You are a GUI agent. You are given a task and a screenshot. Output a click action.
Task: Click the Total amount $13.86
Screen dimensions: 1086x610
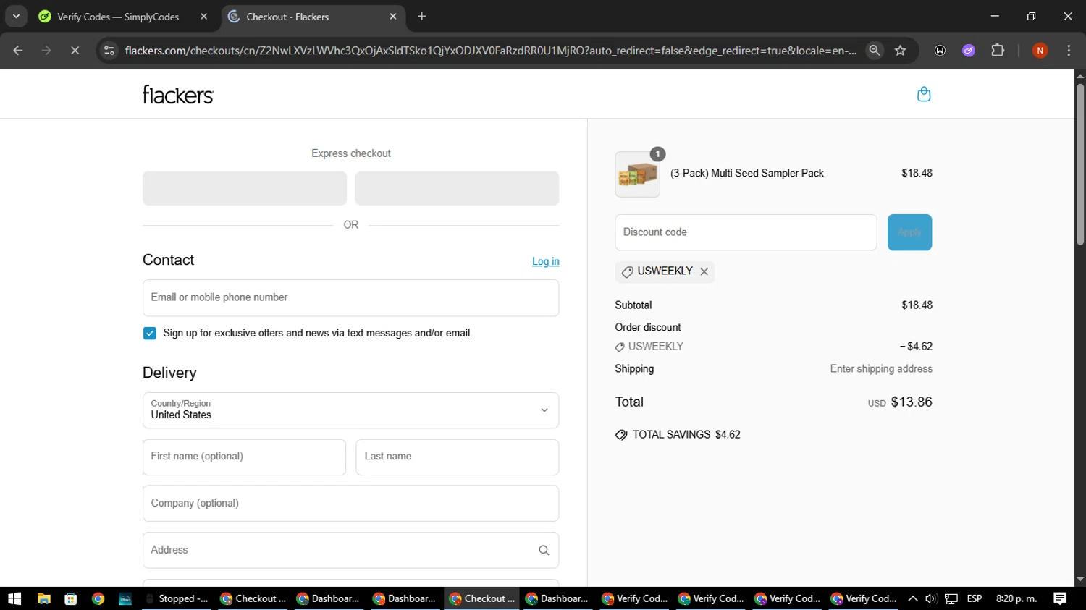pyautogui.click(x=912, y=402)
